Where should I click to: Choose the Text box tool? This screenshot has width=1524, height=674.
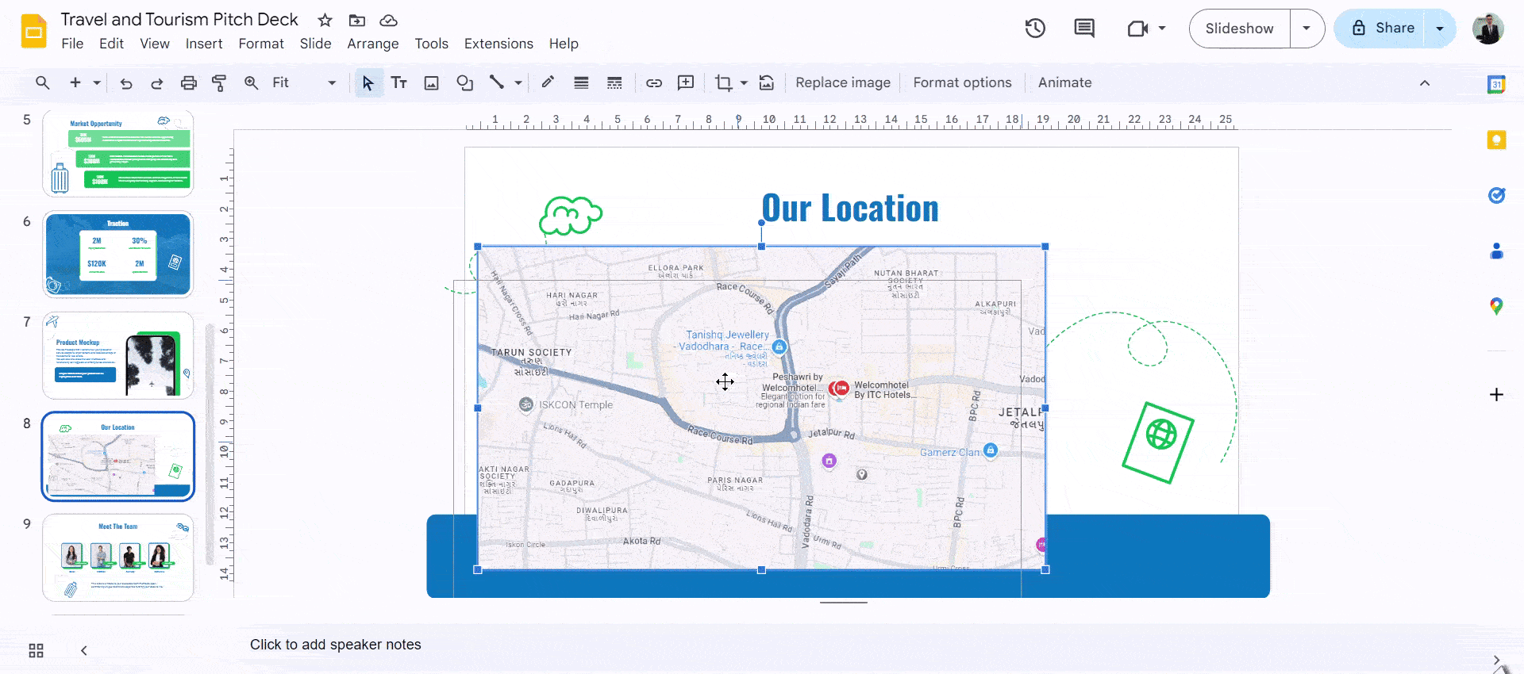click(398, 83)
